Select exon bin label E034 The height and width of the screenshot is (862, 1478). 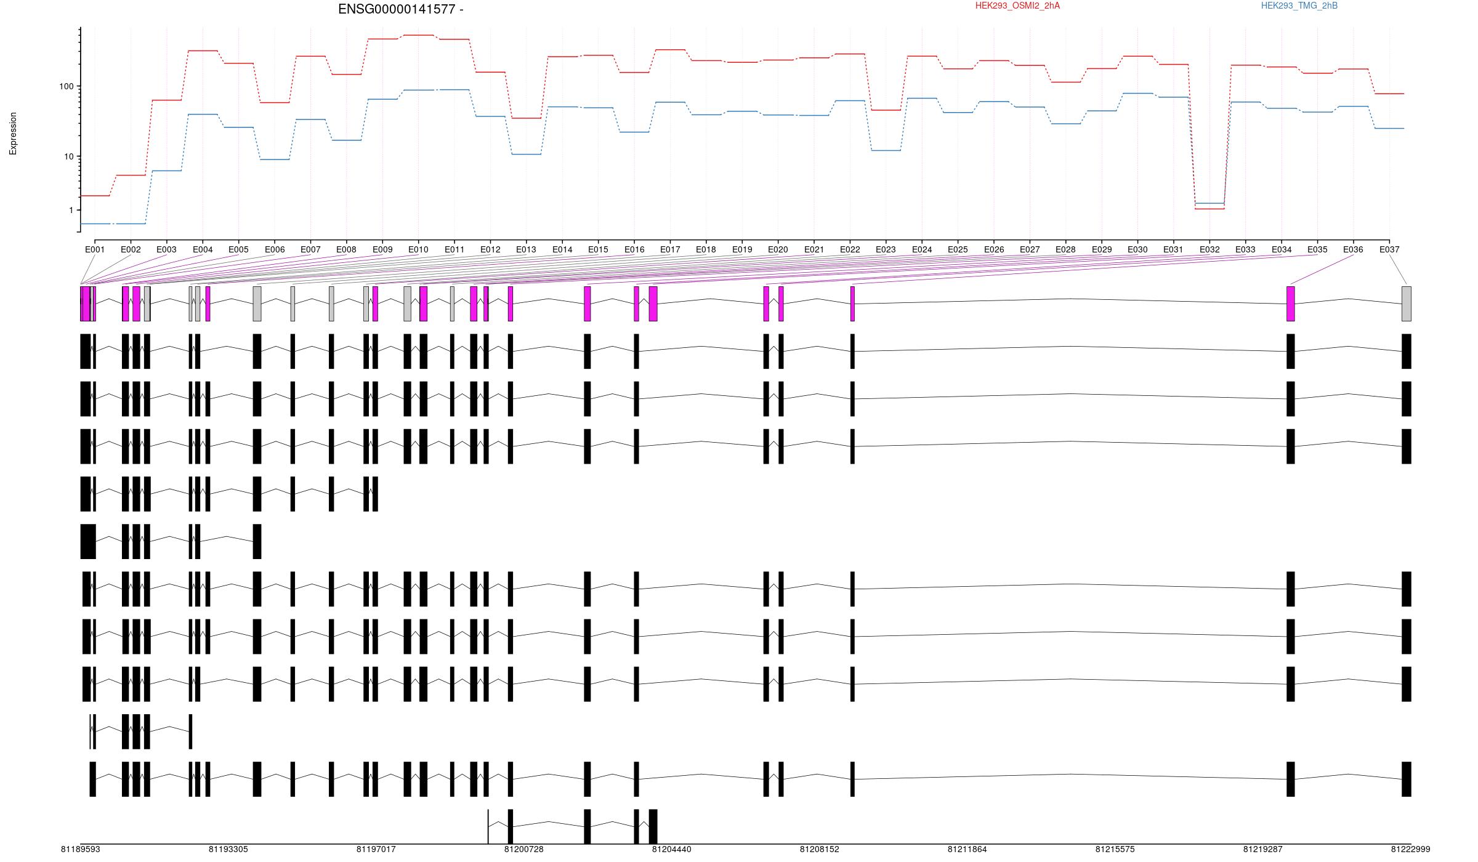point(1282,249)
